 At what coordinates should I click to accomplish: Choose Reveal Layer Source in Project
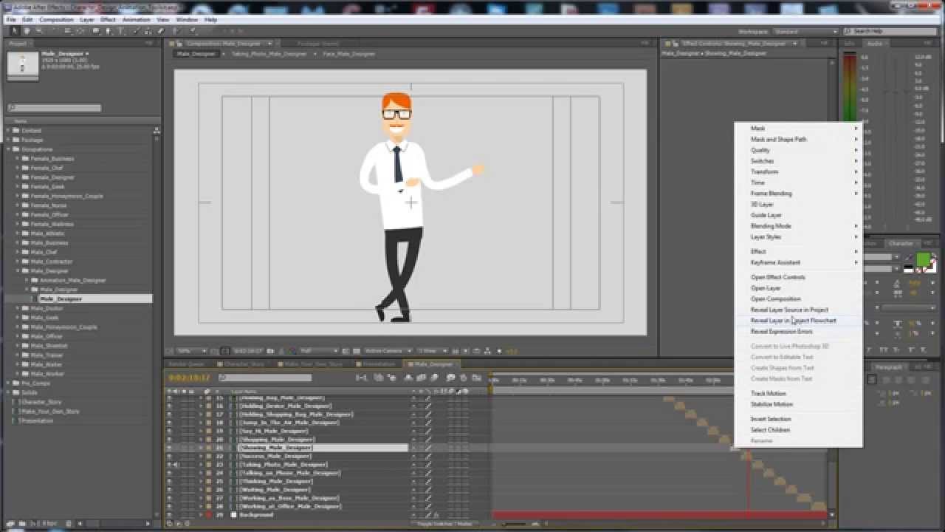[x=789, y=310]
